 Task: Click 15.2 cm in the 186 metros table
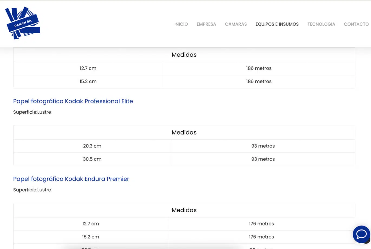(88, 81)
